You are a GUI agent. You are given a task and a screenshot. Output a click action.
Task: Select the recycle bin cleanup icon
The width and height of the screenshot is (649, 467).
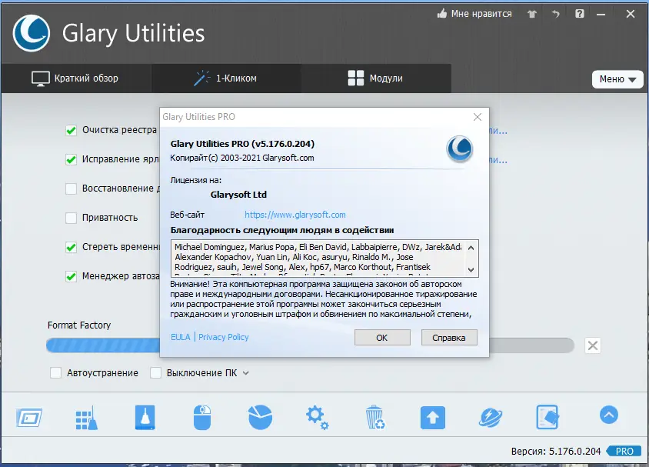click(x=374, y=415)
